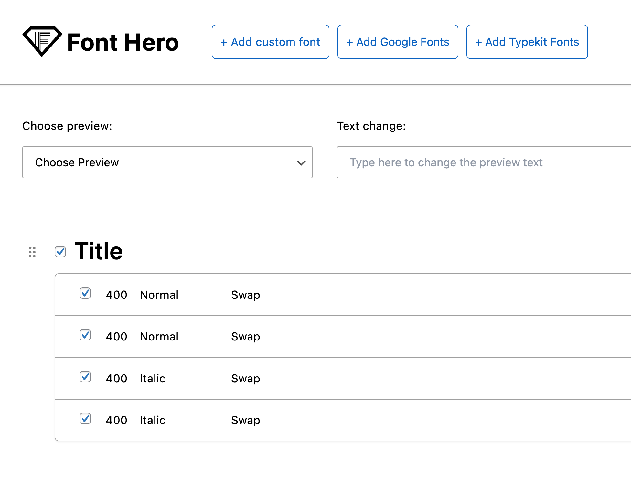
Task: Click the chevron on the preview selector
Action: (x=301, y=163)
